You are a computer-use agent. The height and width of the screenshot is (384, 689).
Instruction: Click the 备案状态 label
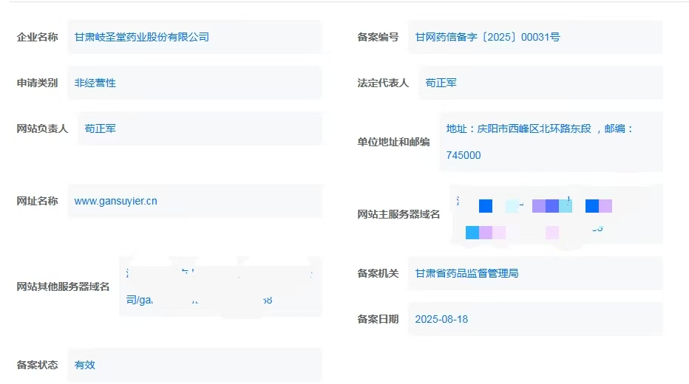38,365
